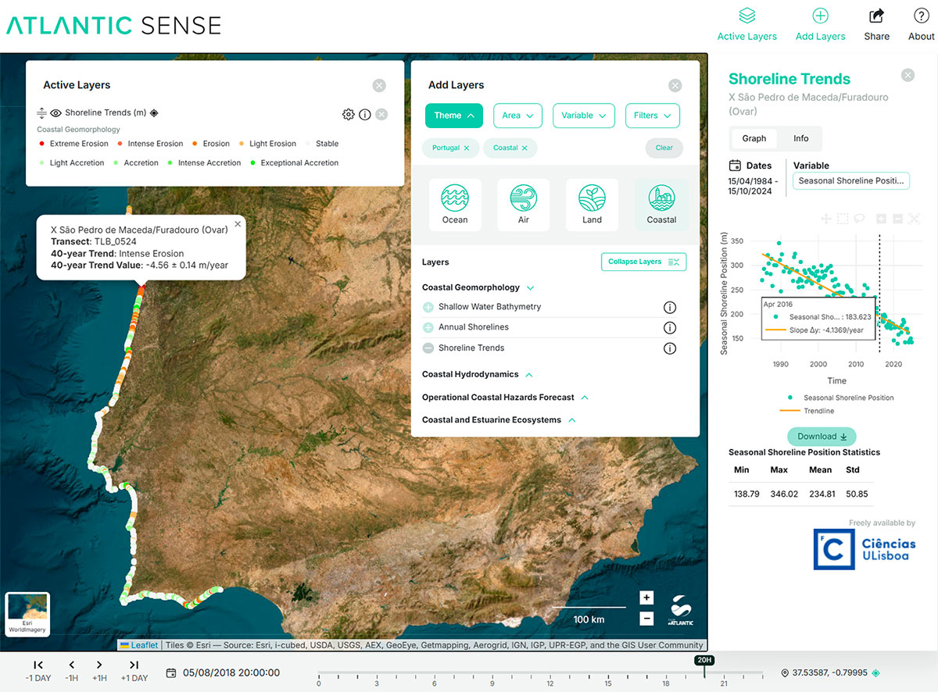Open calendar icon beside 05/08/2018 date
This screenshot has height=692, width=938.
[171, 672]
